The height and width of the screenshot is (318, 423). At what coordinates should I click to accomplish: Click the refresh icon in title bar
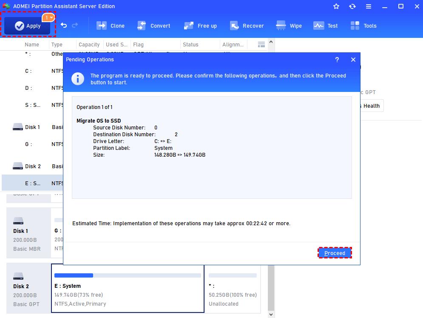pos(352,6)
